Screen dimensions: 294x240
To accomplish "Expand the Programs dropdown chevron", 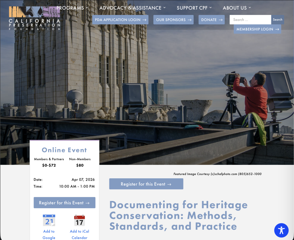I will coord(87,8).
